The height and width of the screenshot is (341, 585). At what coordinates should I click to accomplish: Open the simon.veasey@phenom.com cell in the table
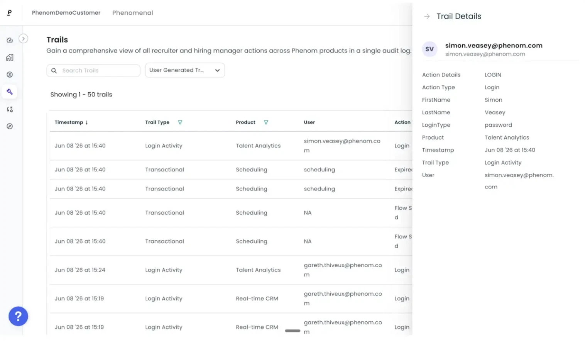click(342, 146)
